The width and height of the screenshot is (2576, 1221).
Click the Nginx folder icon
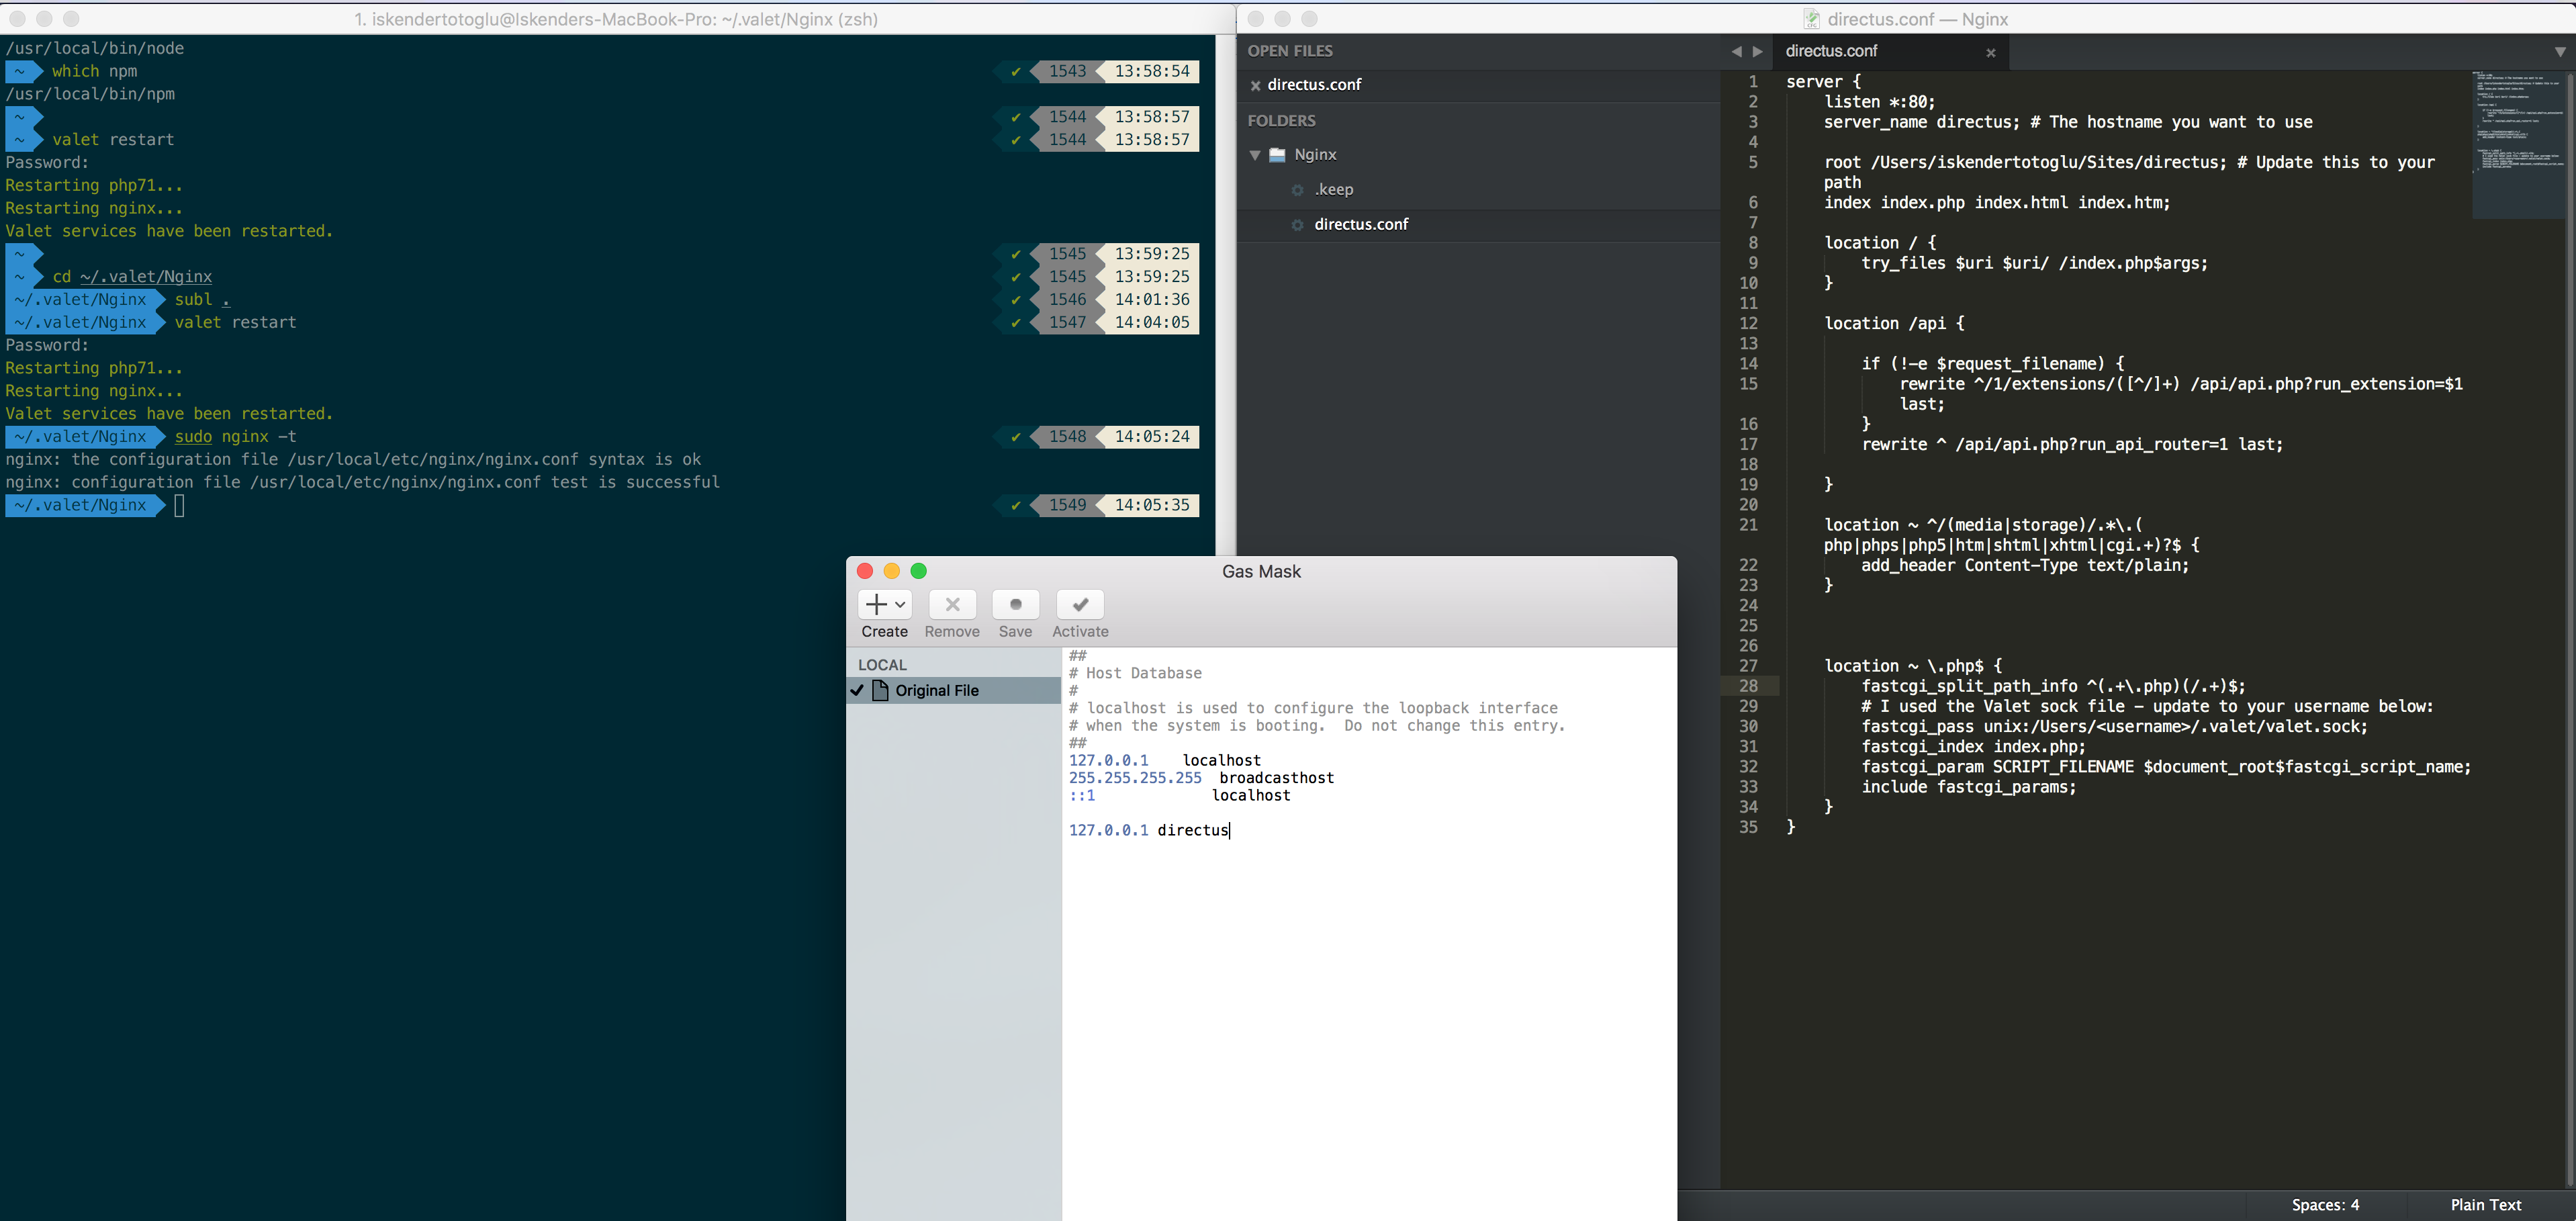[x=1277, y=155]
